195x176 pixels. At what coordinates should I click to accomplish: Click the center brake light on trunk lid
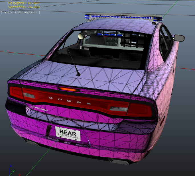[68, 89]
